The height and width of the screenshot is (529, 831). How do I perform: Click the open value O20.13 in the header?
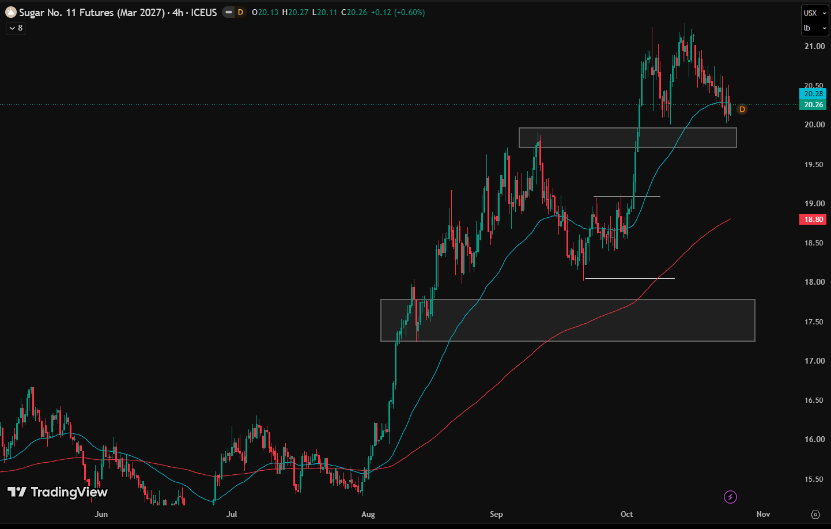[265, 12]
